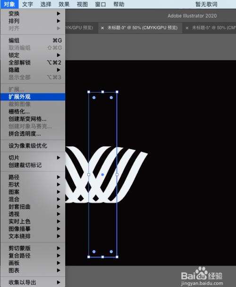Switch to 未标题-3 @ 50% tab
236x287 pixels.
click(142, 28)
